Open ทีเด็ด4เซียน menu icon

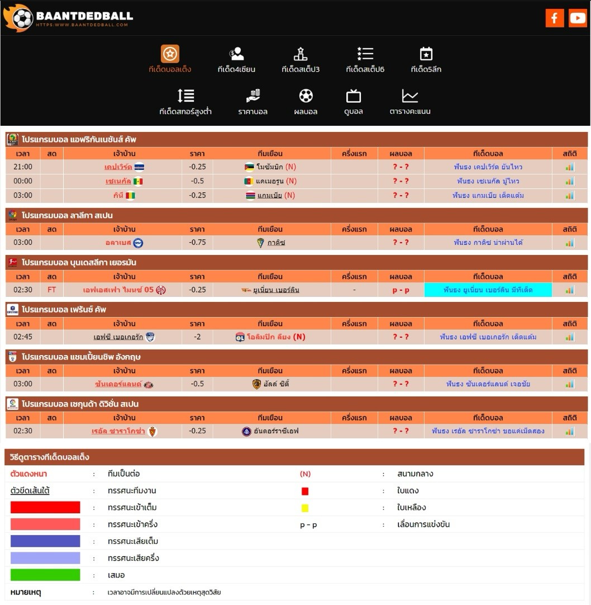point(236,54)
